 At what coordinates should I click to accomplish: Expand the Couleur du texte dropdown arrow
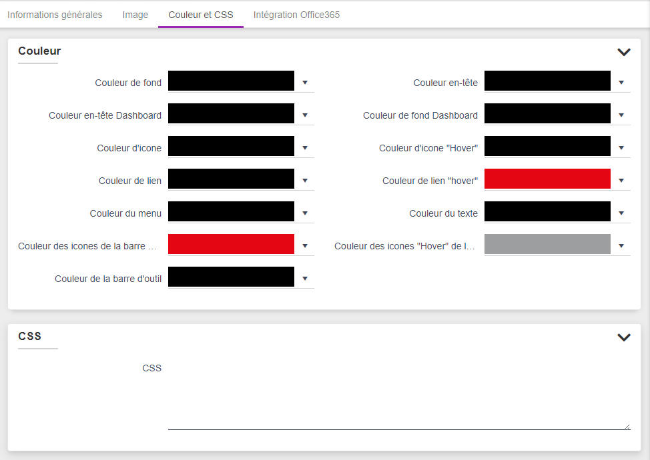coord(621,213)
